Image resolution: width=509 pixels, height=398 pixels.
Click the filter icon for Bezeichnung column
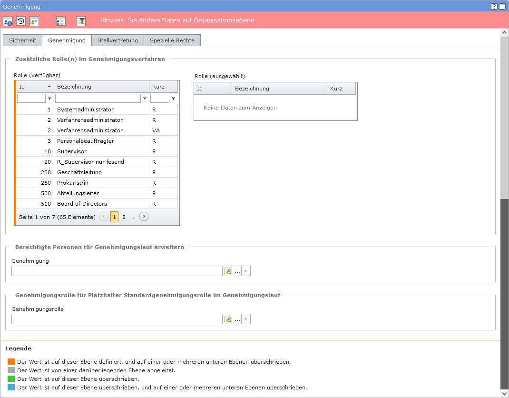pos(145,99)
